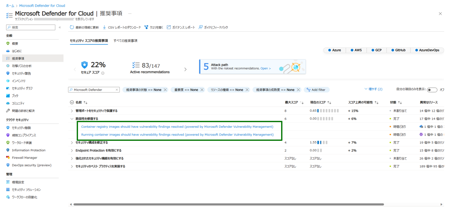Open the Attack path link
This screenshot has height=213, width=455.
point(265,69)
